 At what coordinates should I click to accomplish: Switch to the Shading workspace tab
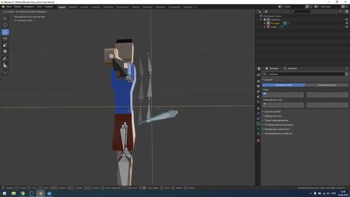click(136, 7)
